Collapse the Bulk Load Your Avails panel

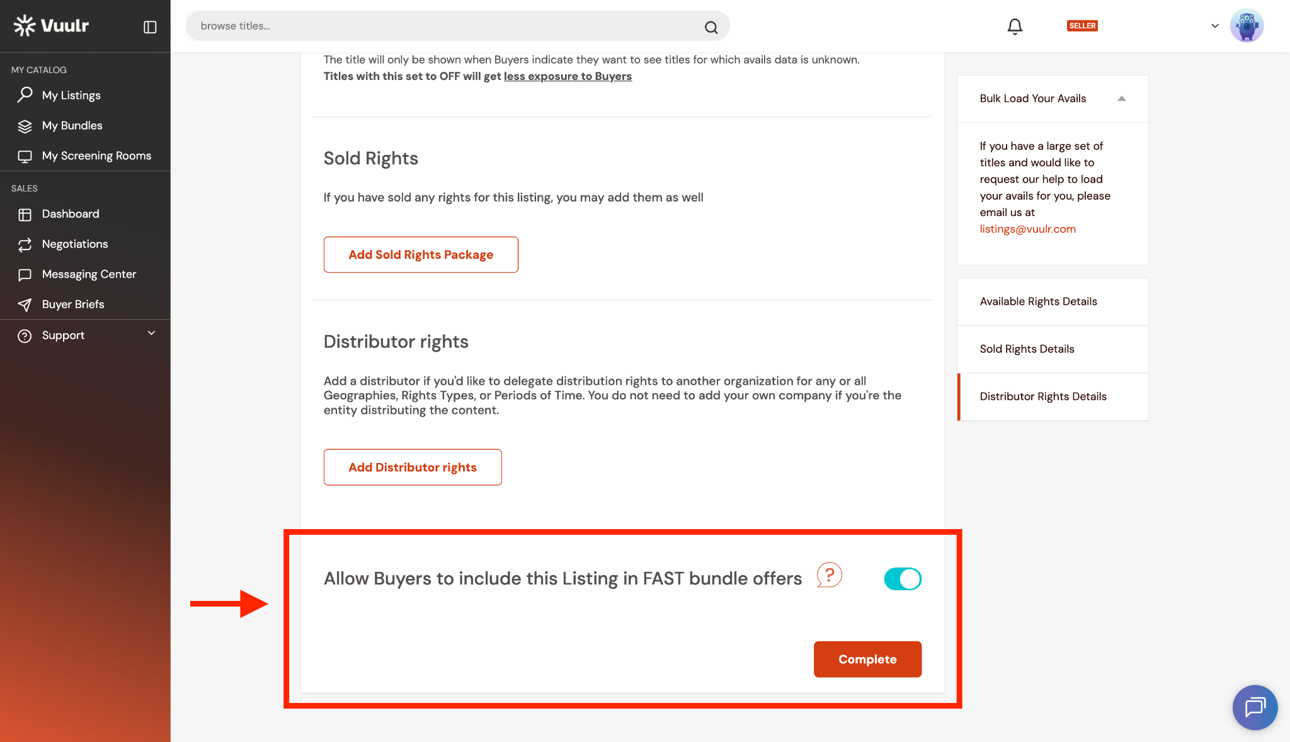click(x=1121, y=99)
